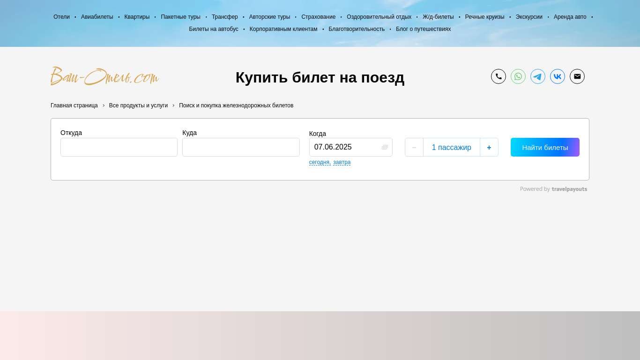Open the travelpayouts powered-by link
The height and width of the screenshot is (360, 640).
[x=553, y=189]
